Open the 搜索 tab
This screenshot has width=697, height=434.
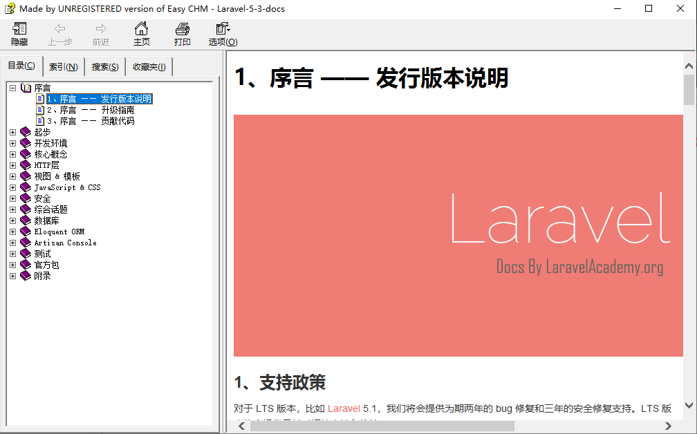pos(104,66)
